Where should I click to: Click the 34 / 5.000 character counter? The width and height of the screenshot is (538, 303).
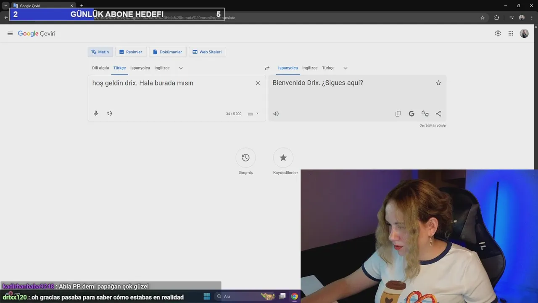click(x=234, y=114)
